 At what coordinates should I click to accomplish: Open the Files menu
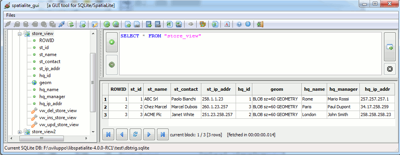11,15
